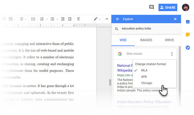Viewport: 194px width, 115px height.
Task: Switch to the DRIVE tab
Action: tap(169, 40)
